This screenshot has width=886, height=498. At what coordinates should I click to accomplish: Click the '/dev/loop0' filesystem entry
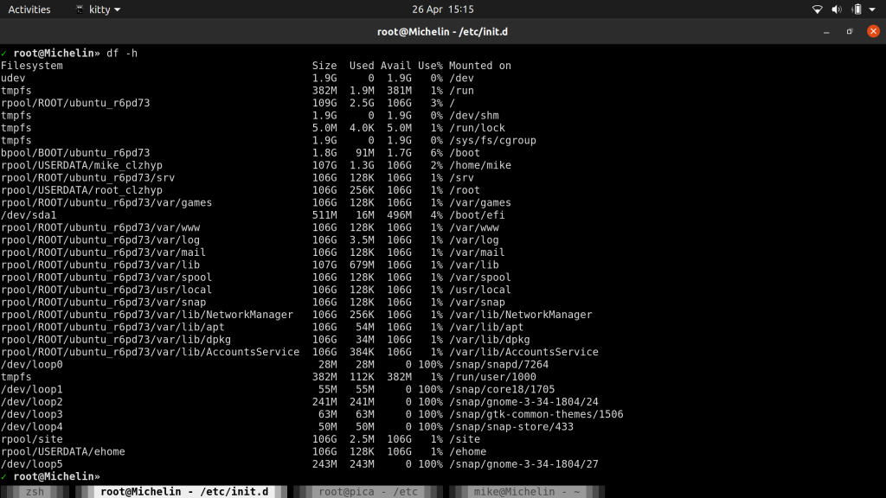click(x=32, y=364)
